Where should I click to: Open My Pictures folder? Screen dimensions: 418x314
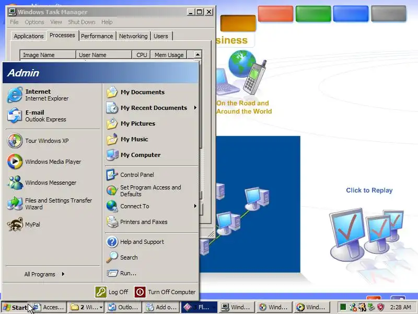click(152, 124)
